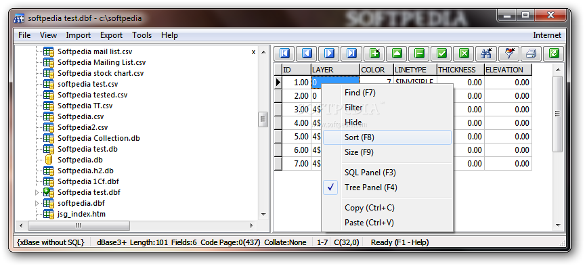Open the Tools menu
Image resolution: width=585 pixels, height=266 pixels.
coord(142,35)
